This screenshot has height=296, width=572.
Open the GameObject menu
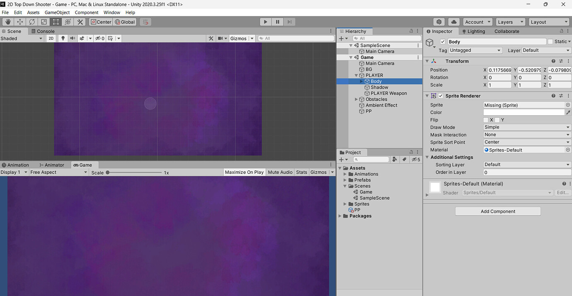pos(57,12)
